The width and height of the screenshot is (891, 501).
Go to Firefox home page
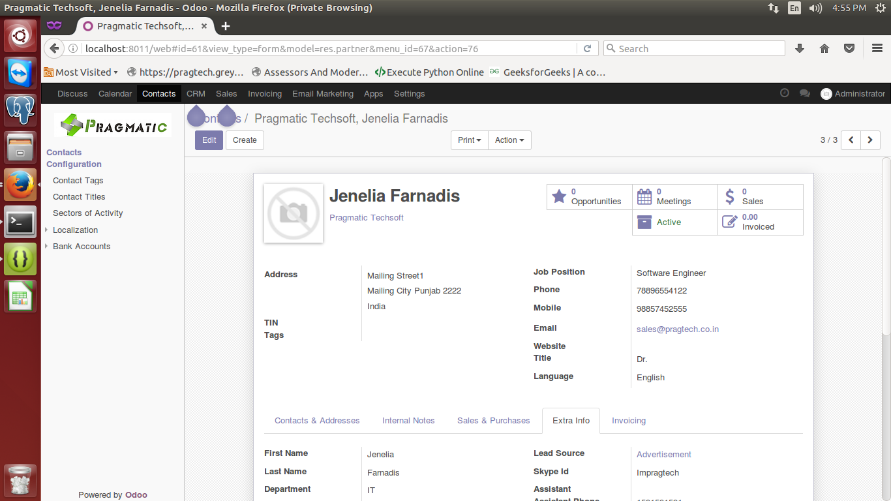coord(824,48)
